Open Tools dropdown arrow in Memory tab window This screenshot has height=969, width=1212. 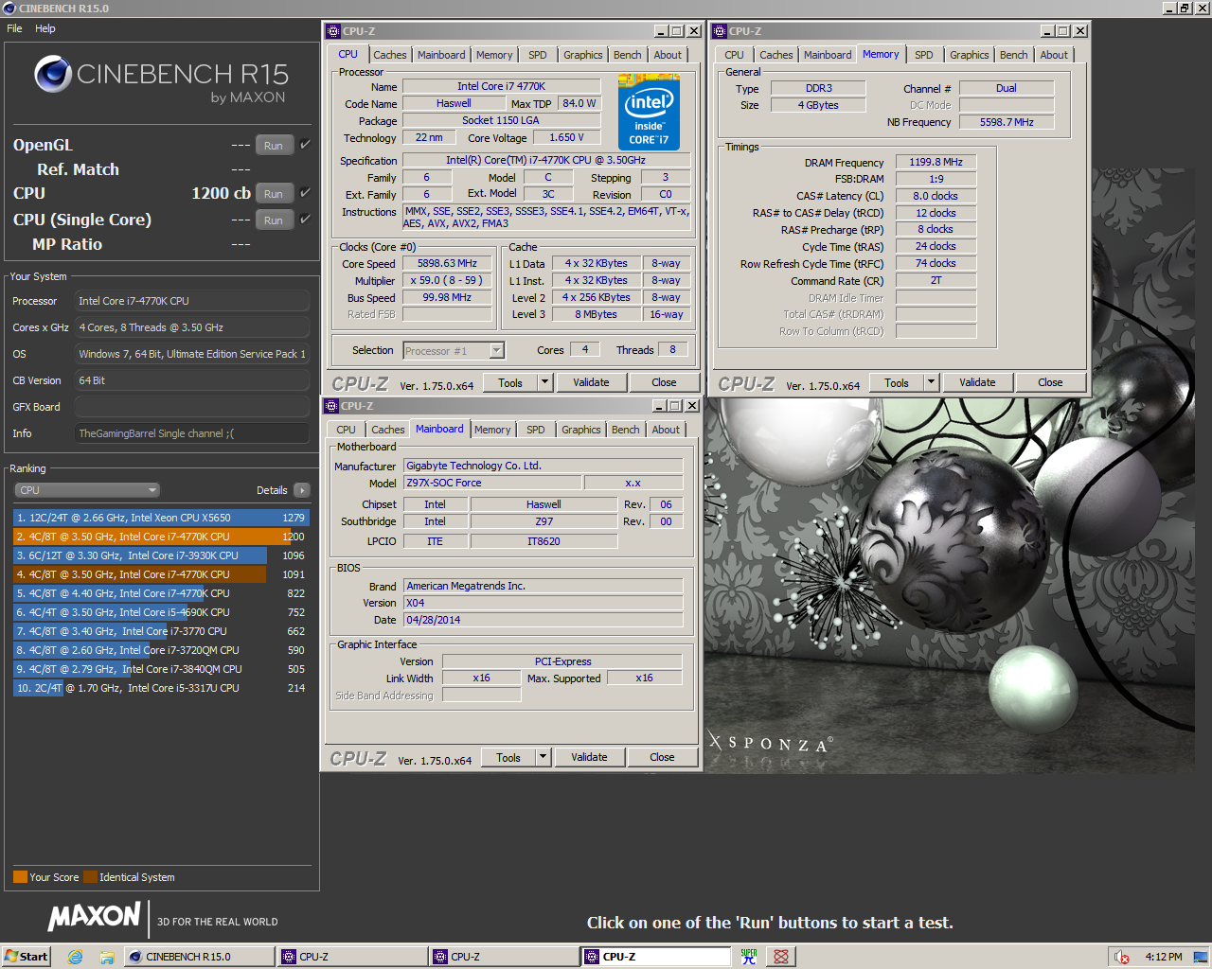[x=931, y=382]
